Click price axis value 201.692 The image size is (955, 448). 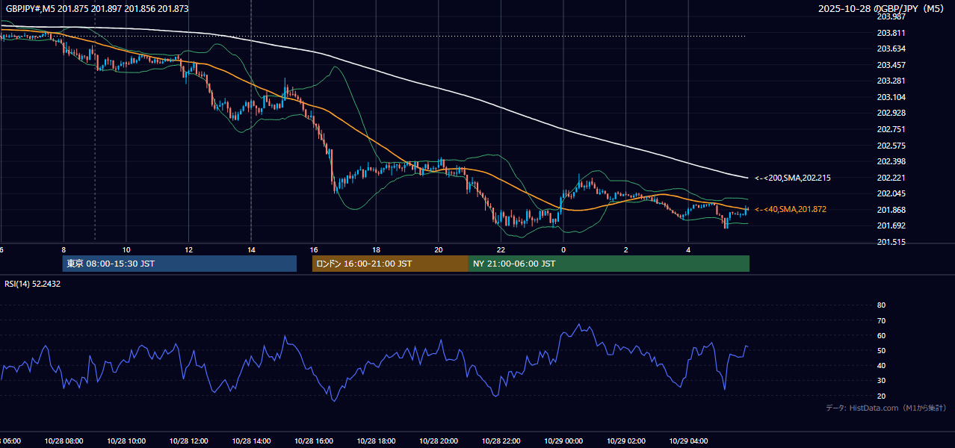(891, 225)
